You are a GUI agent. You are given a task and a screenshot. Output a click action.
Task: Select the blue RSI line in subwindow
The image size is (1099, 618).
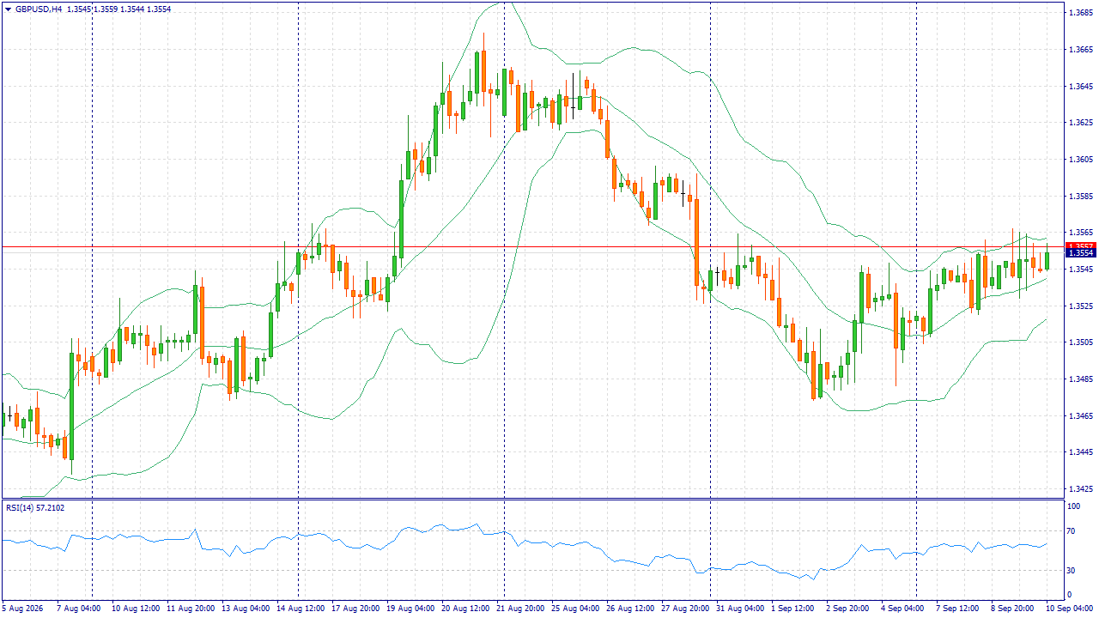coord(343,544)
